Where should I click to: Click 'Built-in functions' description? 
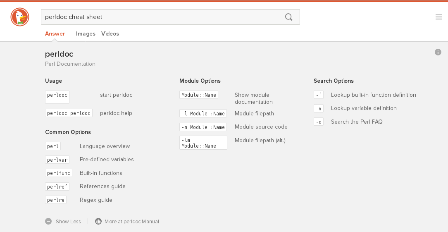click(101, 173)
